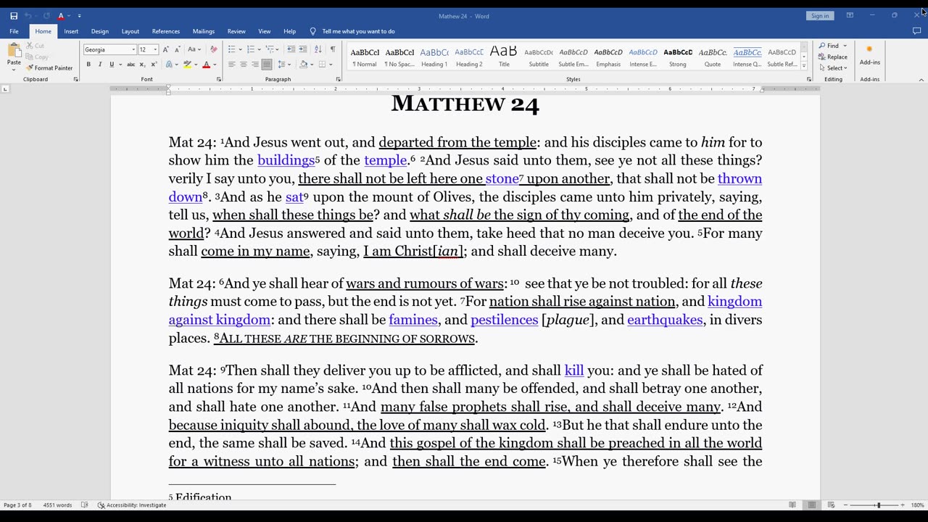Switch to Print Layout view

point(812,505)
